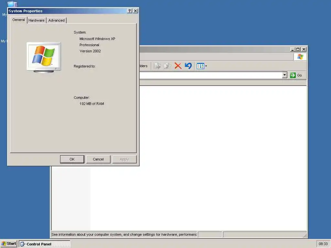Click the 'Version 2002' text
Screen dimensions: 331x248
pos(90,51)
